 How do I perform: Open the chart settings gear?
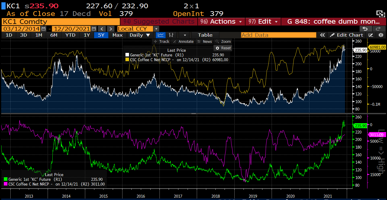381,35
